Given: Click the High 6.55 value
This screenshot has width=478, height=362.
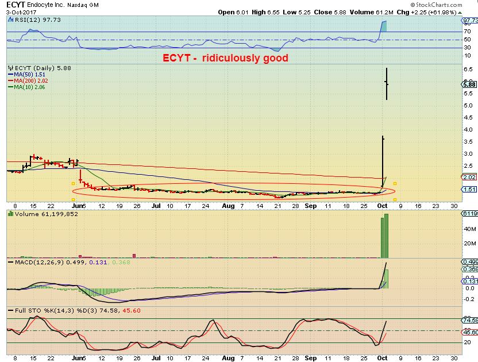Looking at the screenshot, I should click(x=265, y=13).
